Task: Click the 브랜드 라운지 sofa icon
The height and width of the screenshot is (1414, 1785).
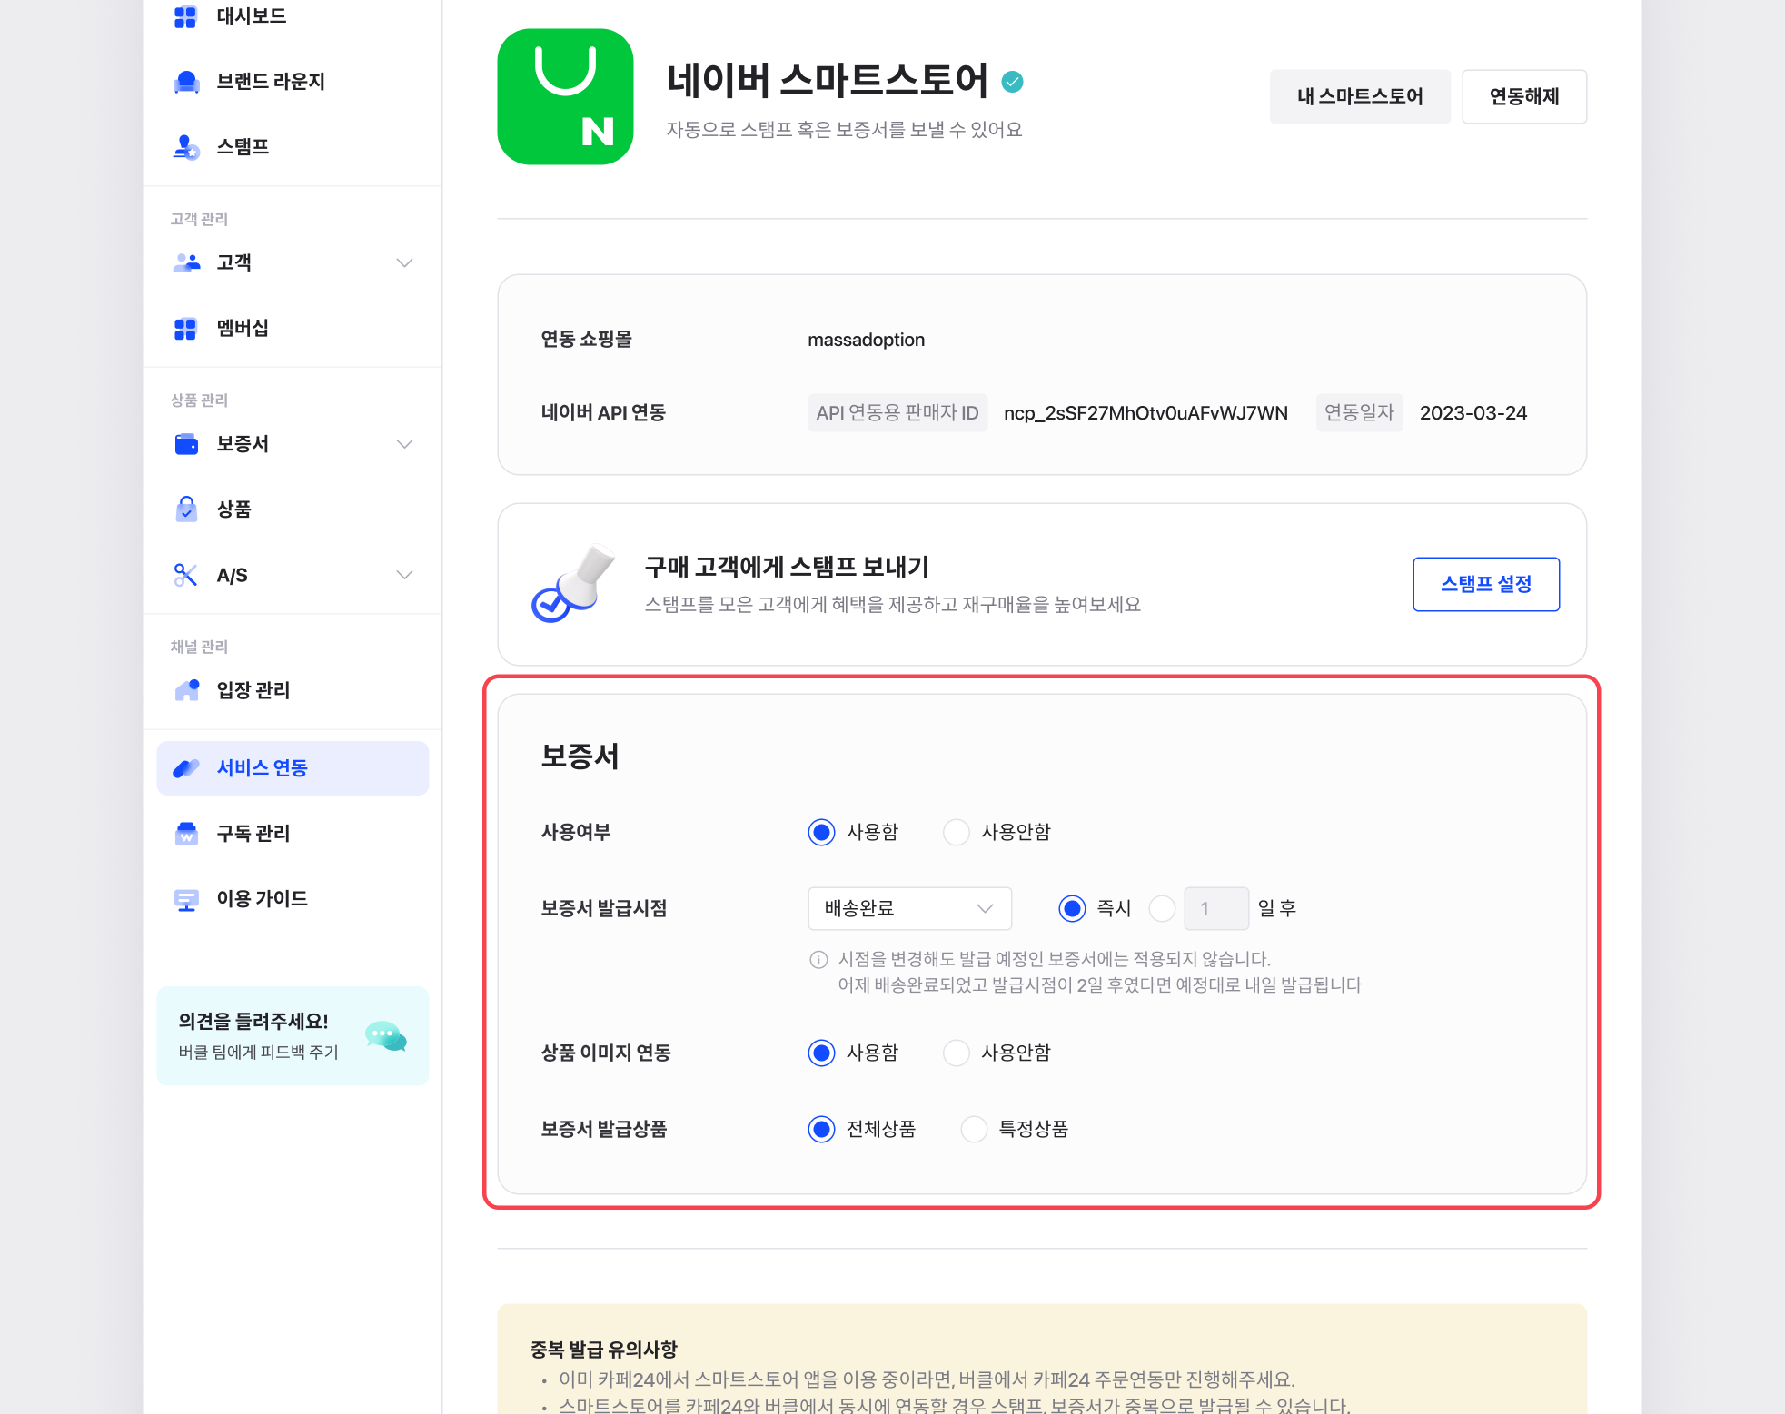Action: click(x=186, y=82)
